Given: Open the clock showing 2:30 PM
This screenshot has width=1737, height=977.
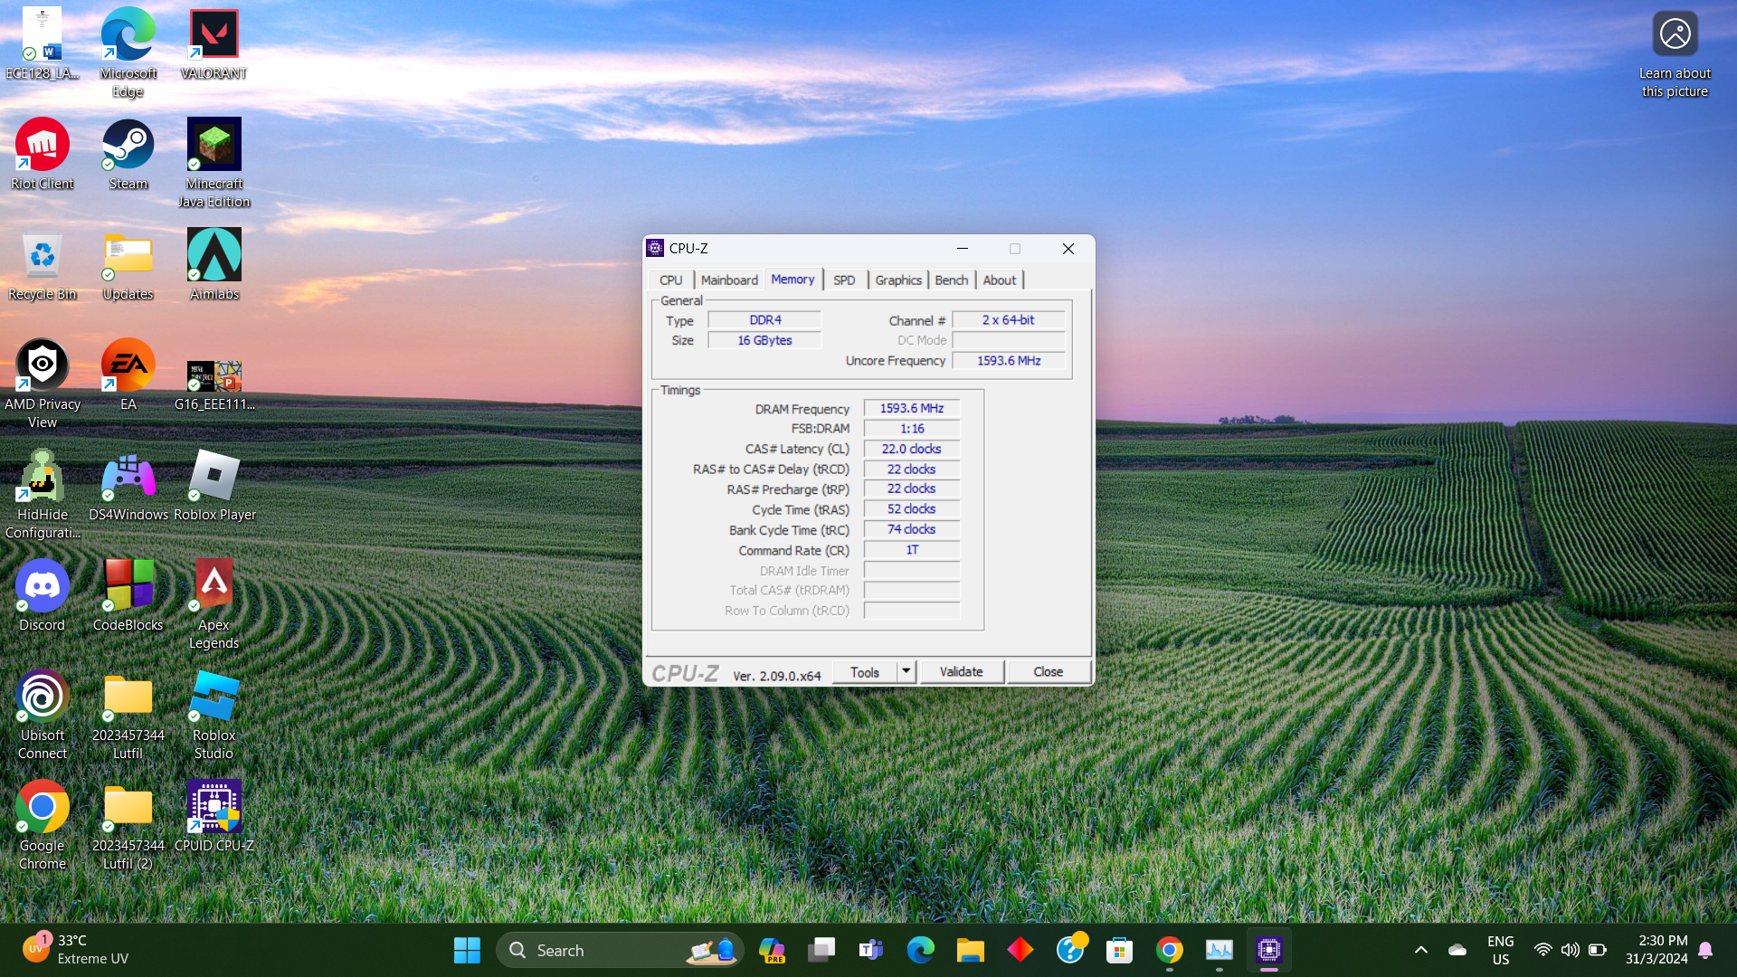Looking at the screenshot, I should [1656, 950].
